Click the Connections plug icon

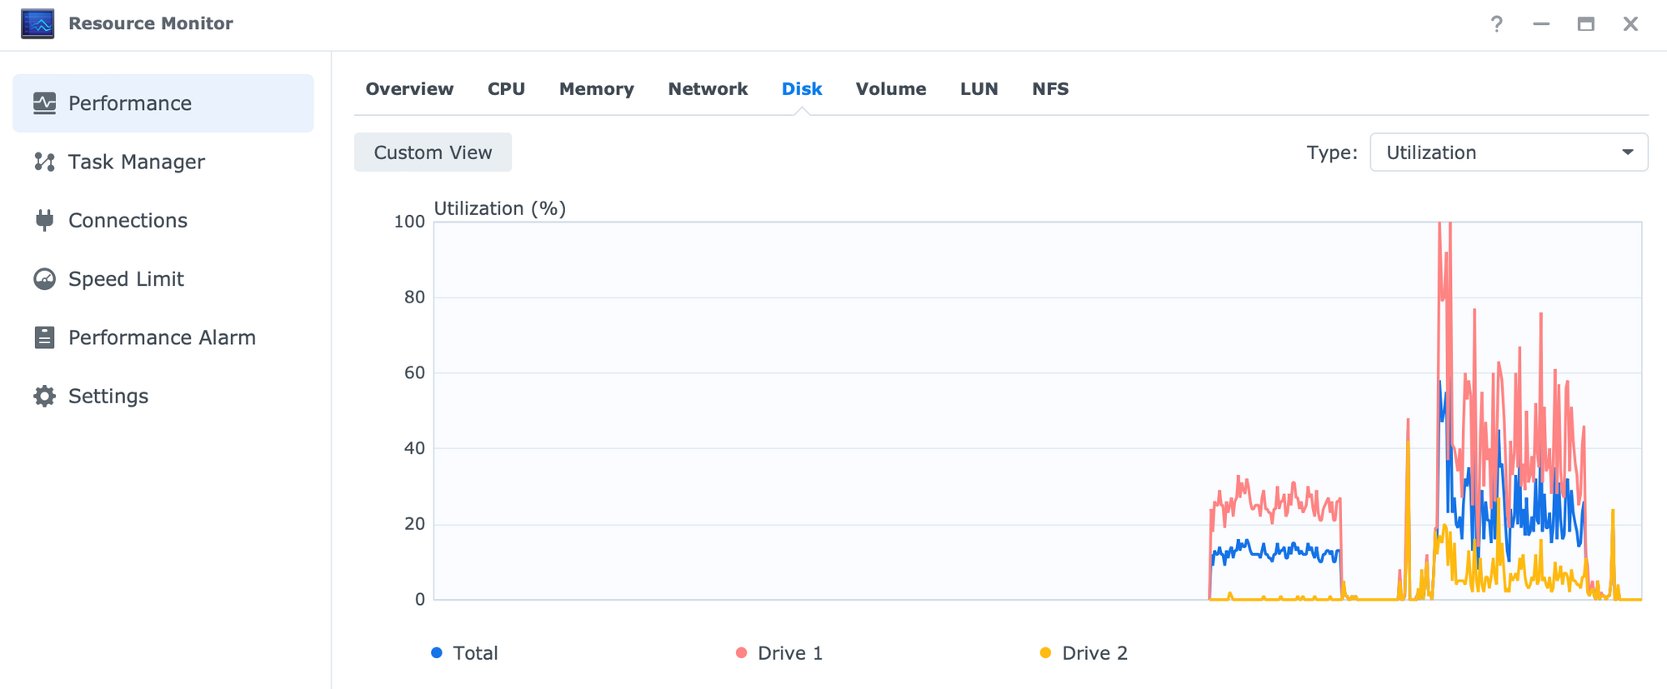[44, 220]
